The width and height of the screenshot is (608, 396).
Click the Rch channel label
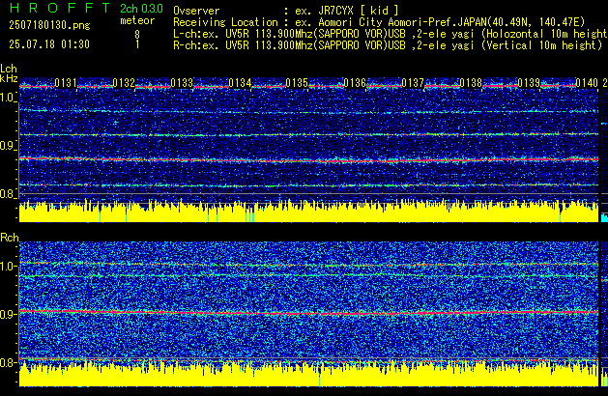click(x=10, y=238)
